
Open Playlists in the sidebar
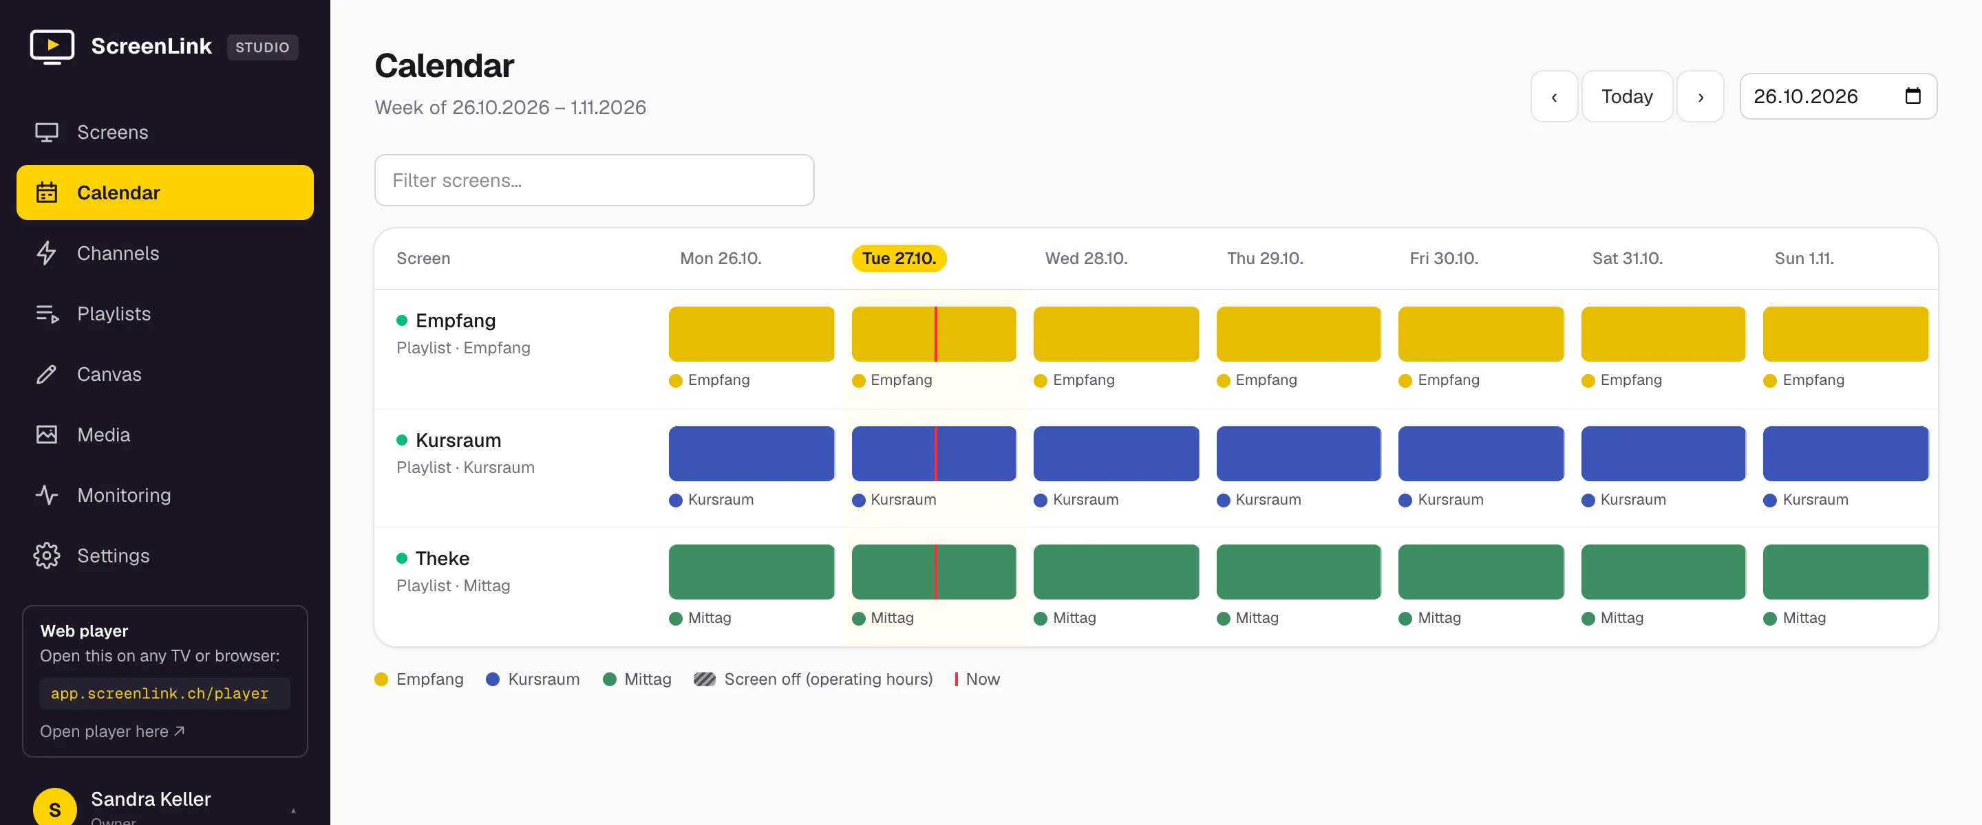164,313
